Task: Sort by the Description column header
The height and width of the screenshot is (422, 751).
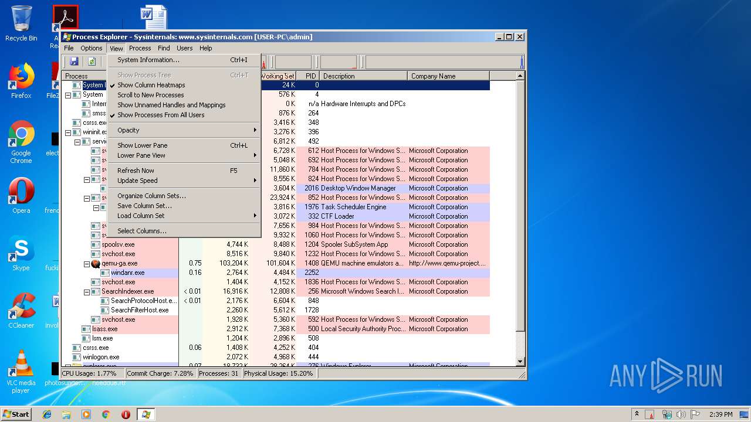Action: tap(364, 76)
